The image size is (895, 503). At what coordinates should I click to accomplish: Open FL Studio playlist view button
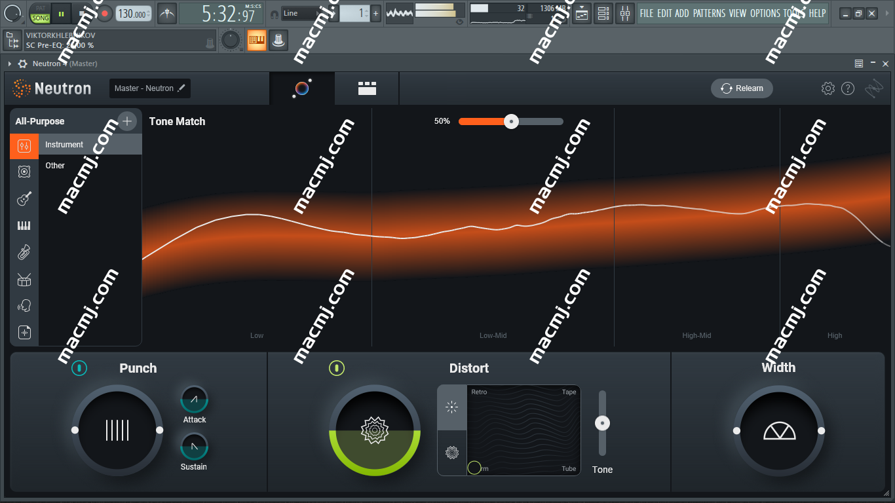pos(581,13)
